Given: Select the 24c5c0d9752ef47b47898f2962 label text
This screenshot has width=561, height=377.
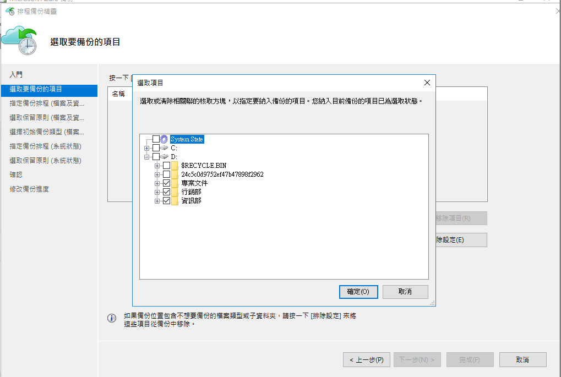Looking at the screenshot, I should click(x=222, y=174).
